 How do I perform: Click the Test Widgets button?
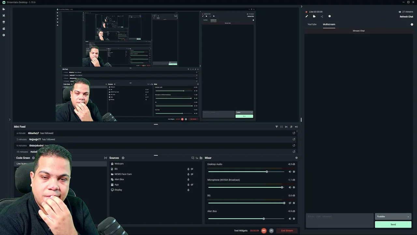tap(241, 231)
